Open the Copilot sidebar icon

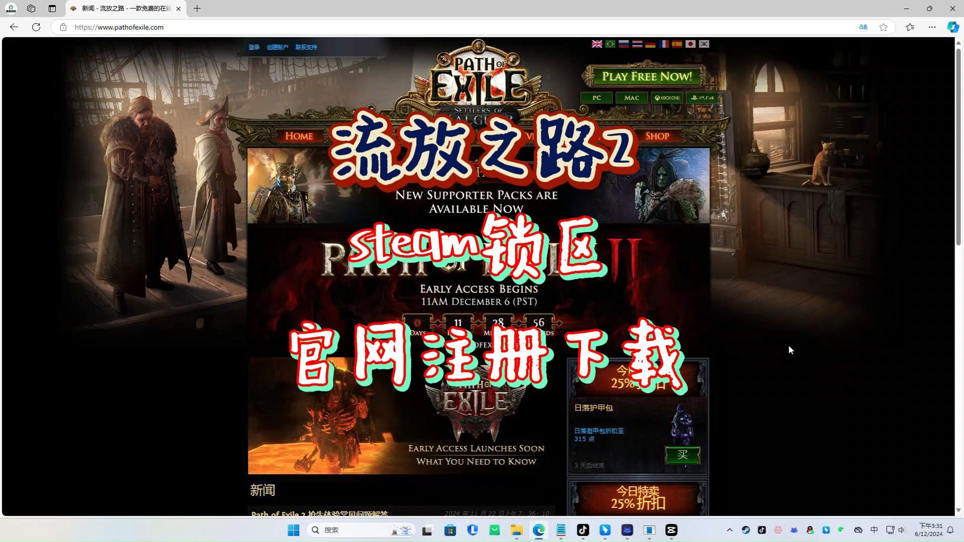point(952,27)
